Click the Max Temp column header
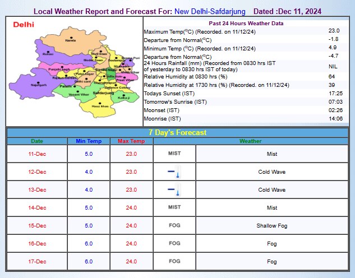The width and height of the screenshot is (355, 278). 131,141
